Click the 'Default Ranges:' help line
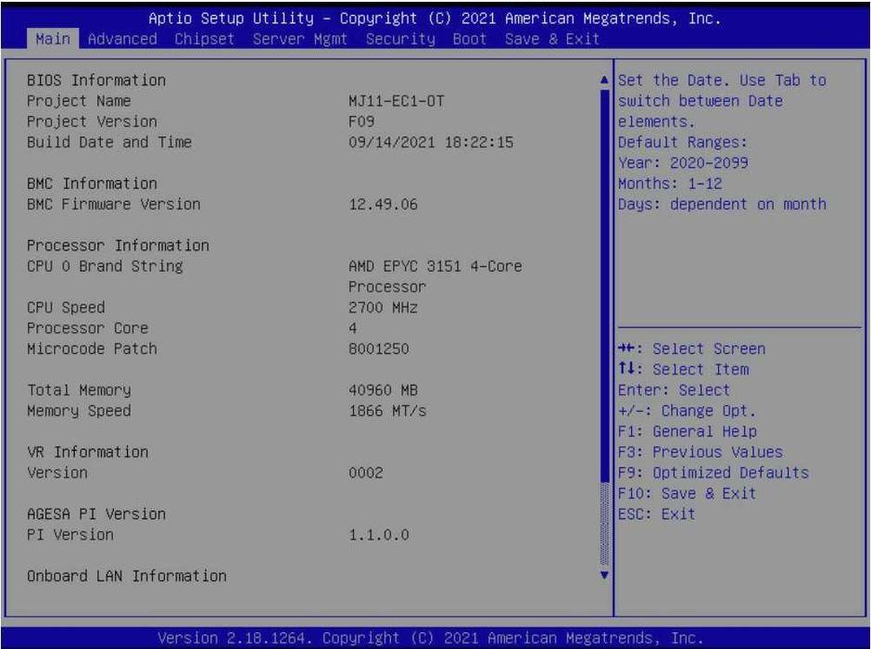Viewport: 871px width, 649px height. [x=683, y=142]
